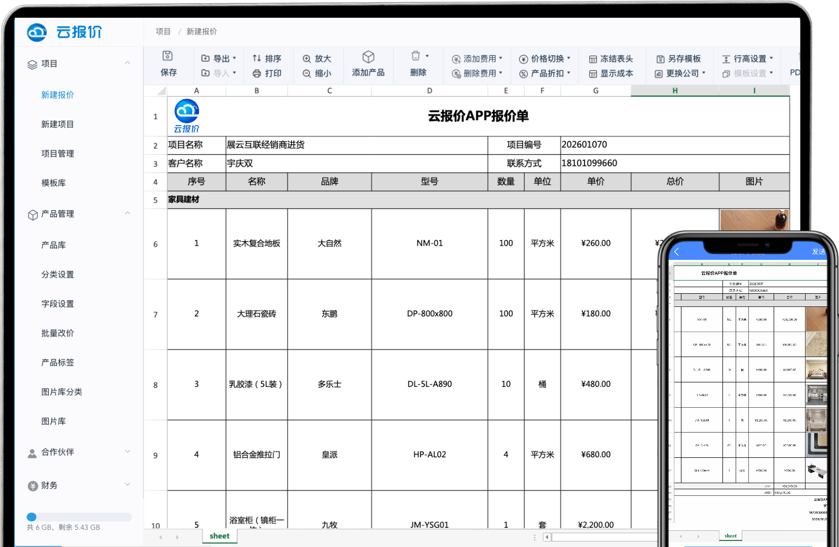Click the Add fee (添加费用) icon
Image resolution: width=839 pixels, height=547 pixels.
point(456,59)
